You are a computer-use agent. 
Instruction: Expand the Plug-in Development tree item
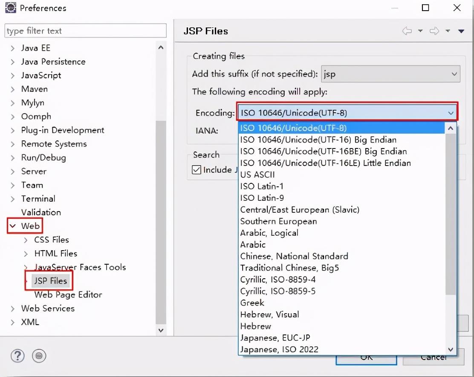(x=13, y=130)
